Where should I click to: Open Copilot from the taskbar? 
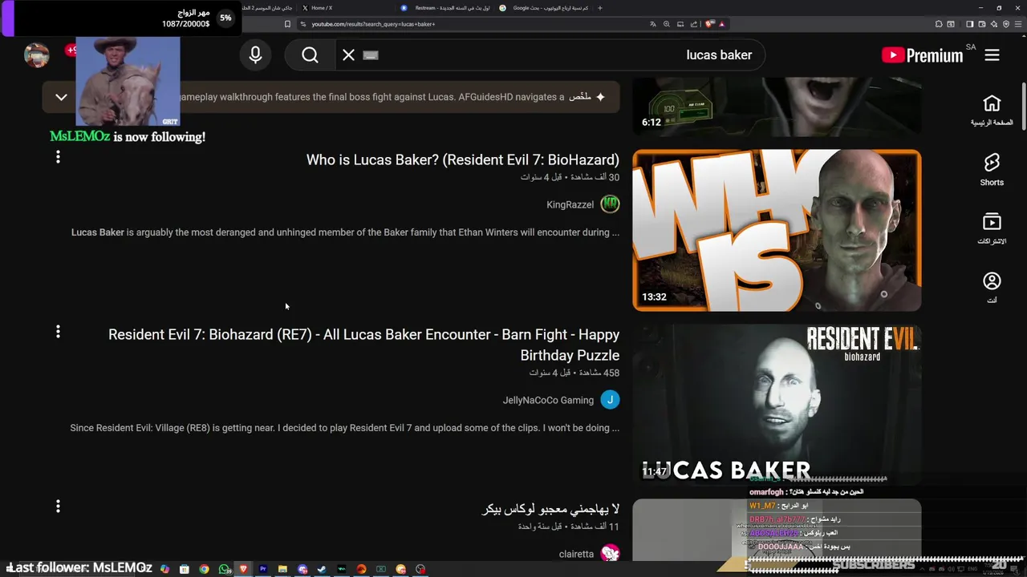point(164,569)
